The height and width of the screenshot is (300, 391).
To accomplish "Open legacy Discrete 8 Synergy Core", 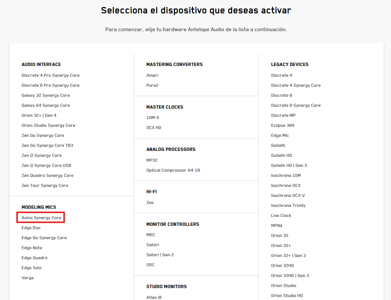I will click(296, 105).
